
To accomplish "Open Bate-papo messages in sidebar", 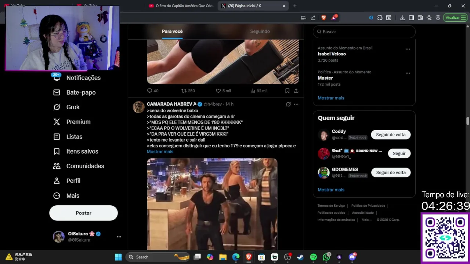I will click(x=81, y=92).
